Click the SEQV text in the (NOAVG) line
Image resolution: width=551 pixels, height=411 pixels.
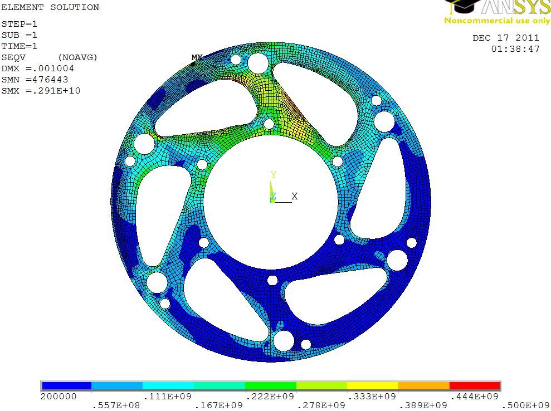point(13,57)
